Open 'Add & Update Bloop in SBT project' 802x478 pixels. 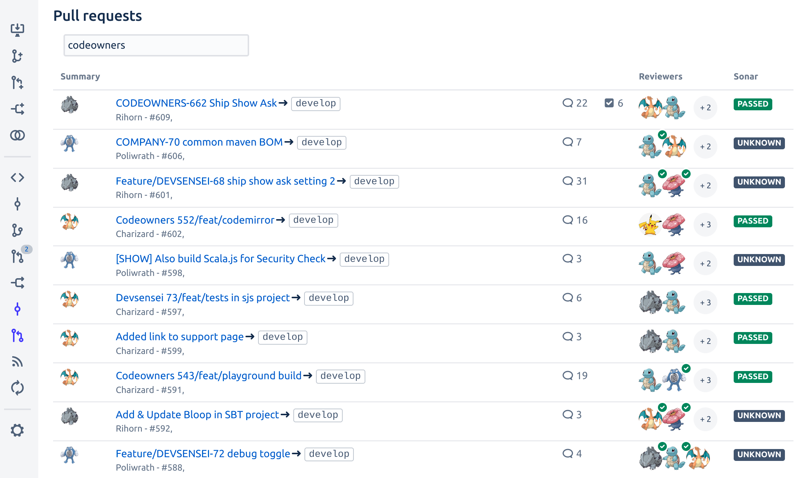tap(198, 414)
